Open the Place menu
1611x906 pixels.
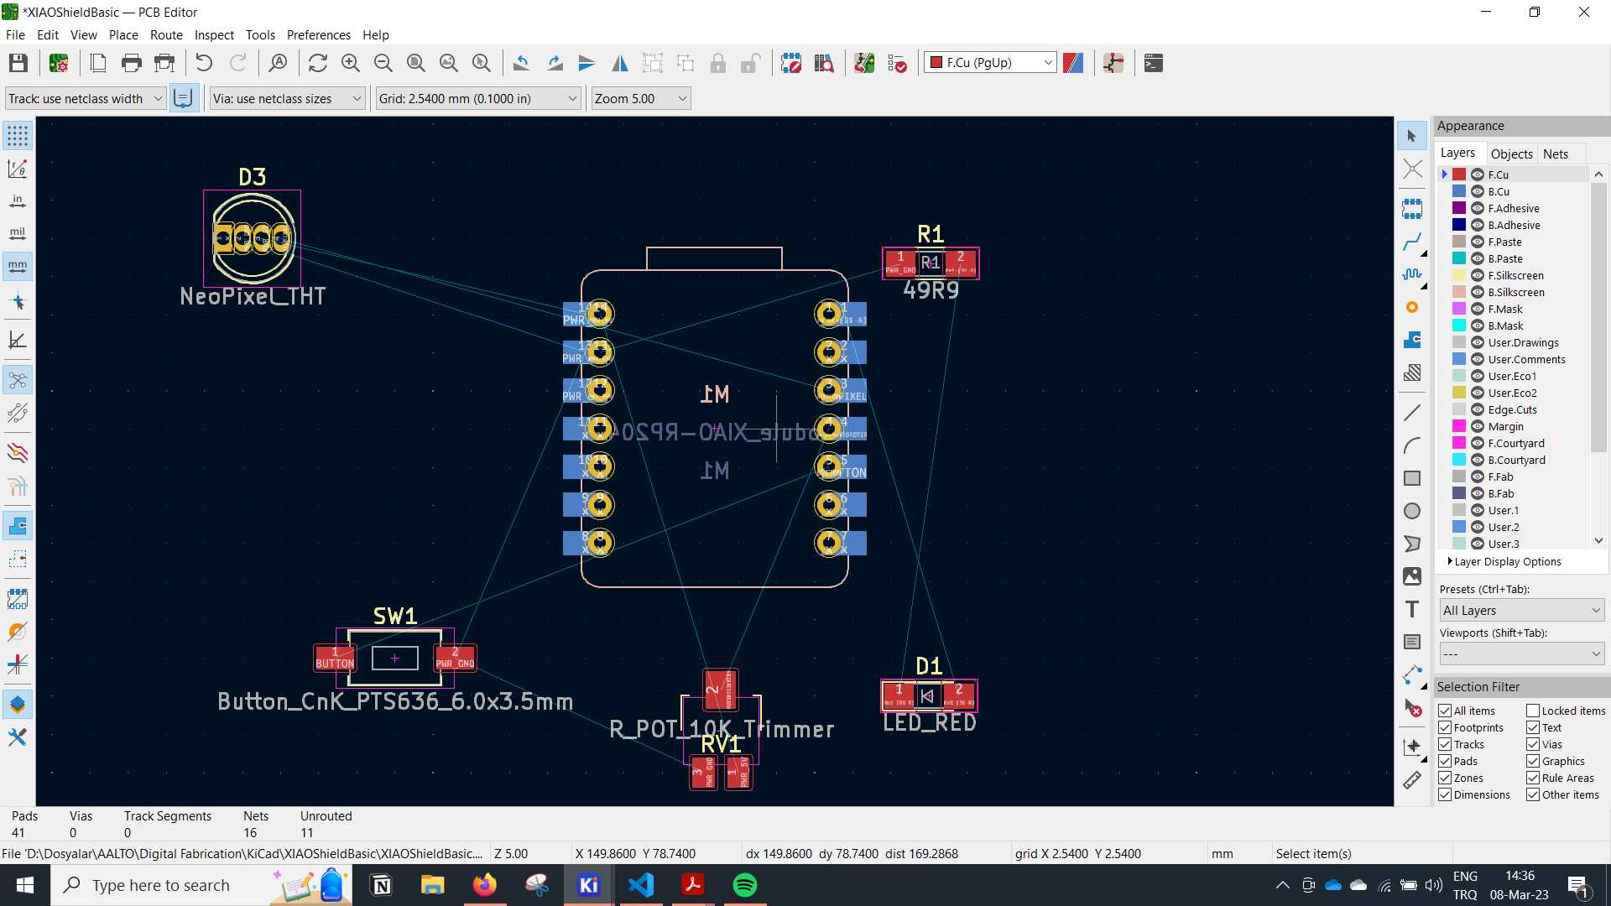(x=123, y=34)
